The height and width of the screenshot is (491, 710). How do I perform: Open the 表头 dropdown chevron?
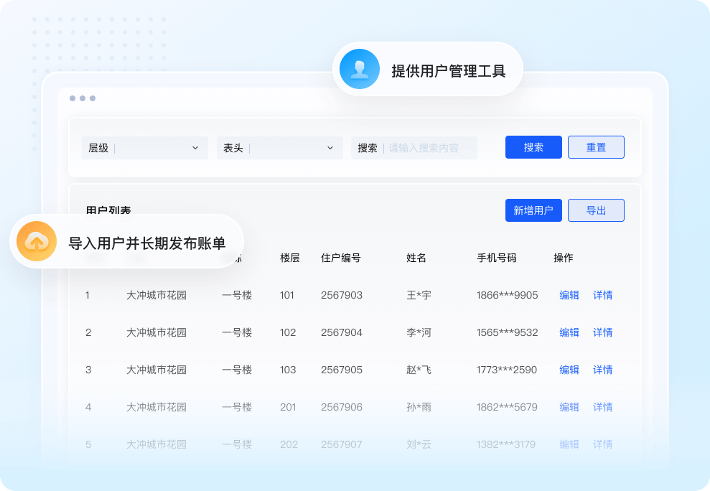click(330, 148)
